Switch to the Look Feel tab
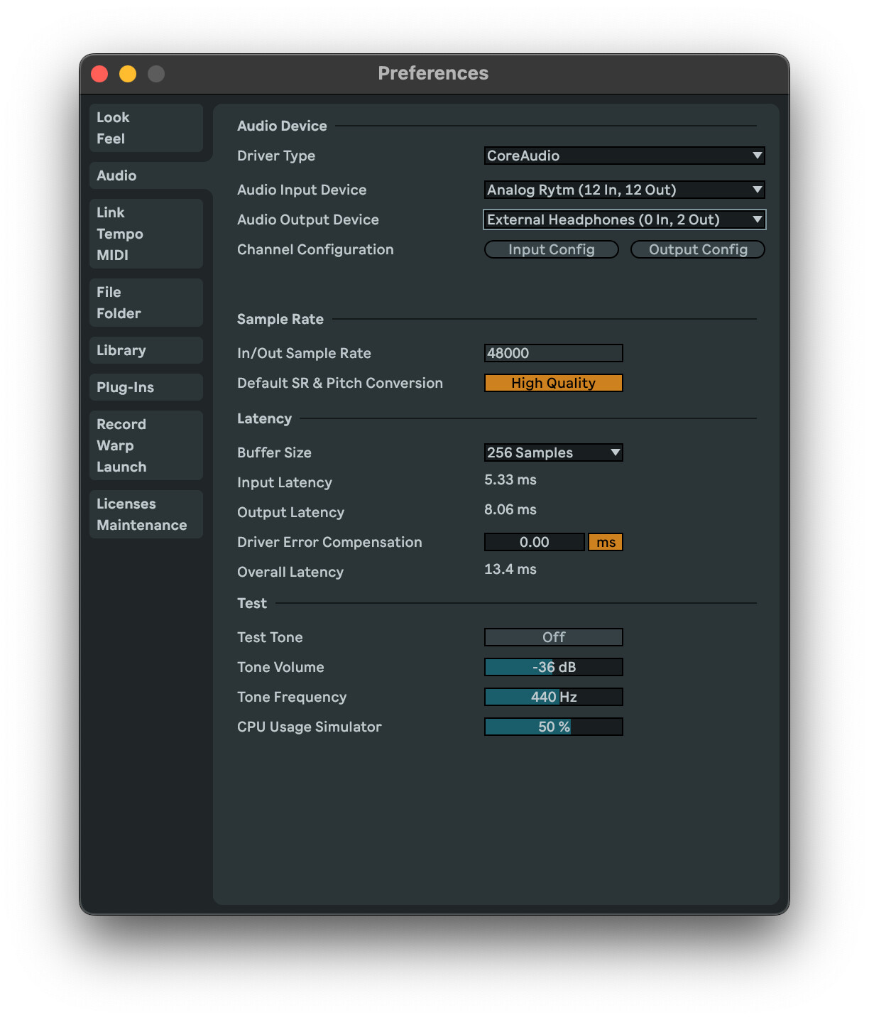 click(x=146, y=128)
